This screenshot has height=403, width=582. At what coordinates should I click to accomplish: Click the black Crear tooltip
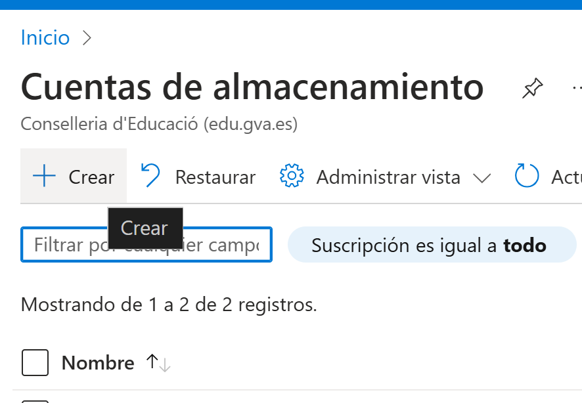tap(145, 228)
